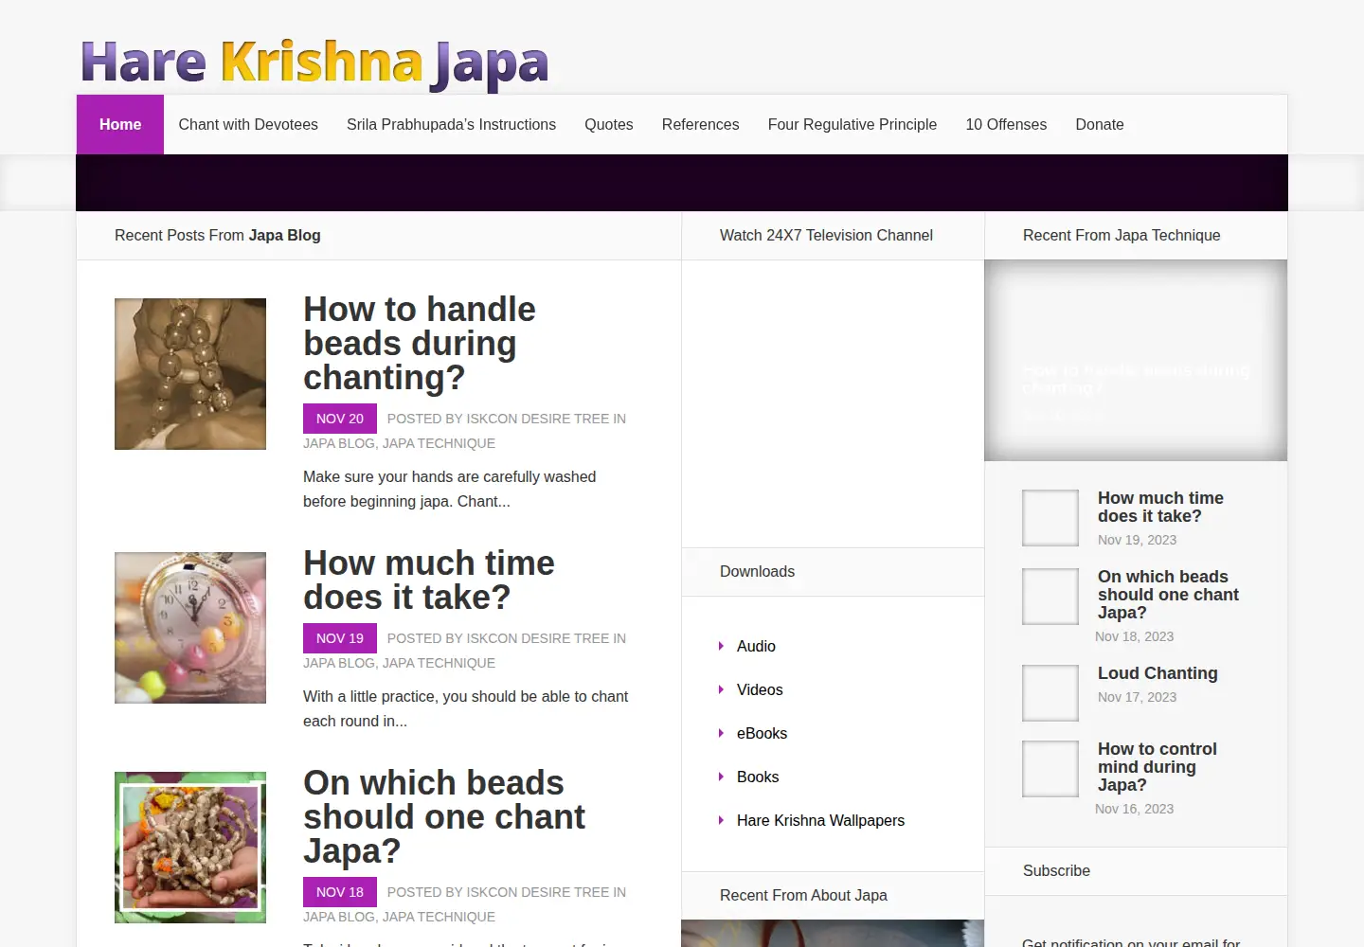Select the Quotes menu item

pos(609,124)
